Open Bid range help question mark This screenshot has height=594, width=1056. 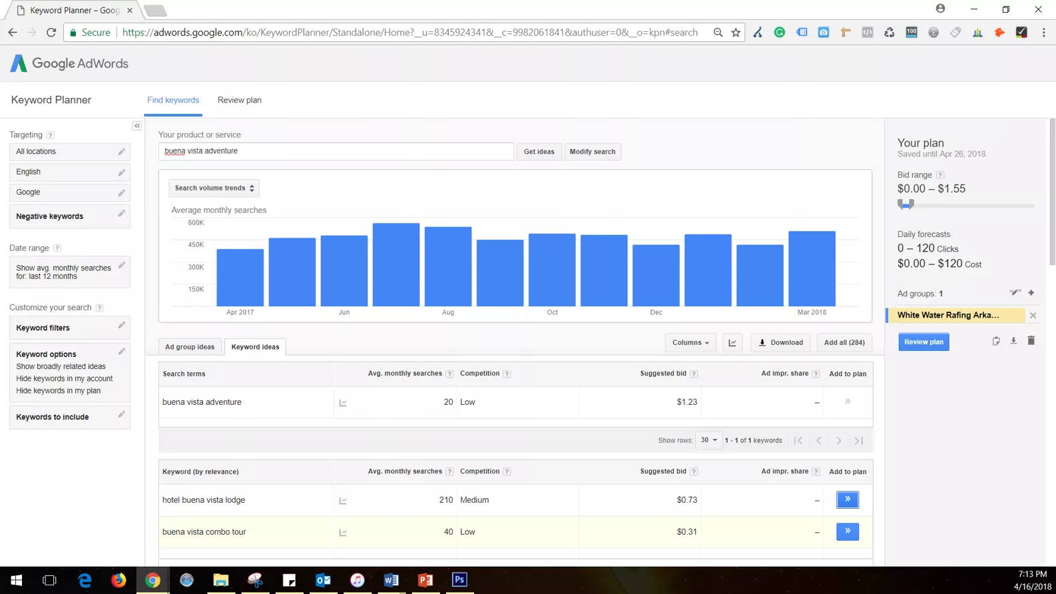pyautogui.click(x=940, y=175)
